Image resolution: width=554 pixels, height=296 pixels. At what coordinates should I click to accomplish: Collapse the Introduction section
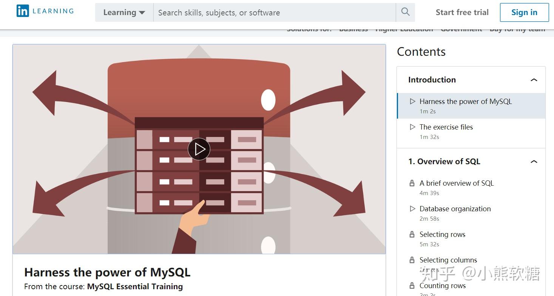tap(534, 80)
